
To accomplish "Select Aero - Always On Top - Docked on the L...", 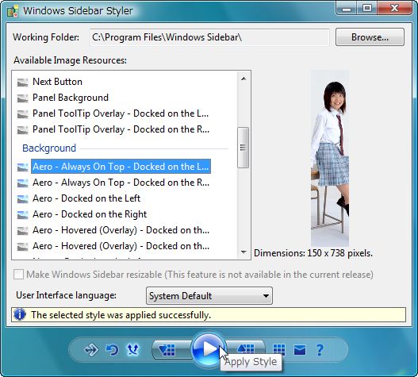I will 121,167.
